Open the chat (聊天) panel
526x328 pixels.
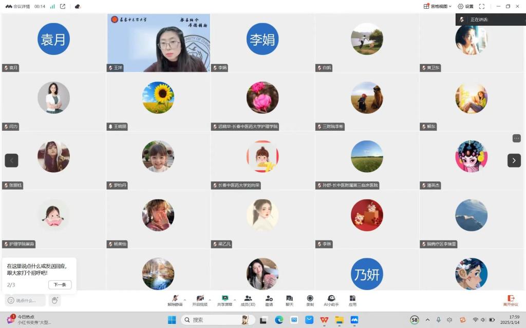[289, 299]
